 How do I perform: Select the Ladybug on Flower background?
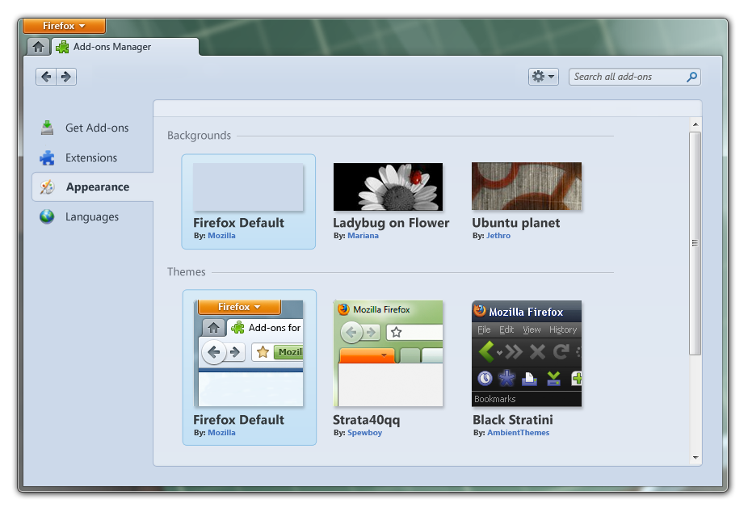[388, 187]
